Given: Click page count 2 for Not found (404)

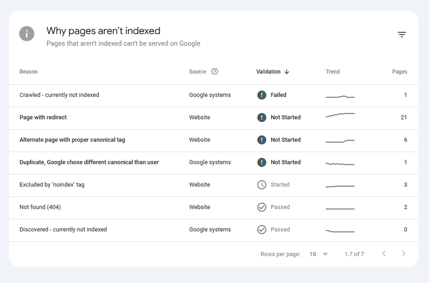Looking at the screenshot, I should (x=405, y=207).
